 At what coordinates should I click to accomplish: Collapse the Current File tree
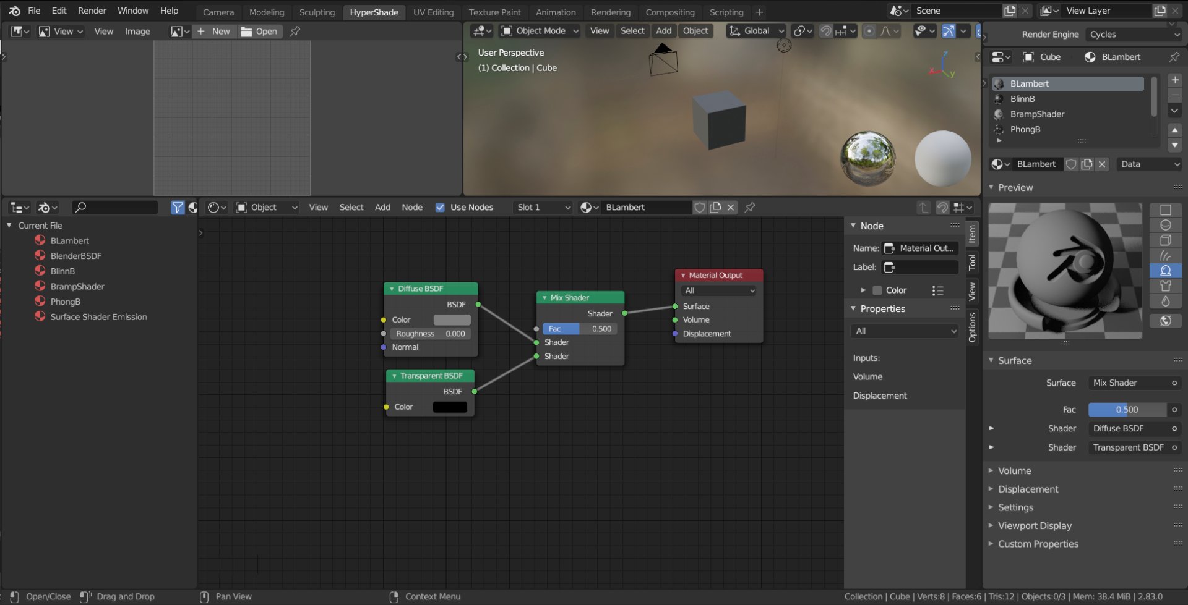pos(9,226)
